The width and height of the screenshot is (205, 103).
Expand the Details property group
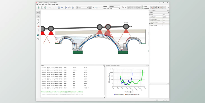pos(150,24)
